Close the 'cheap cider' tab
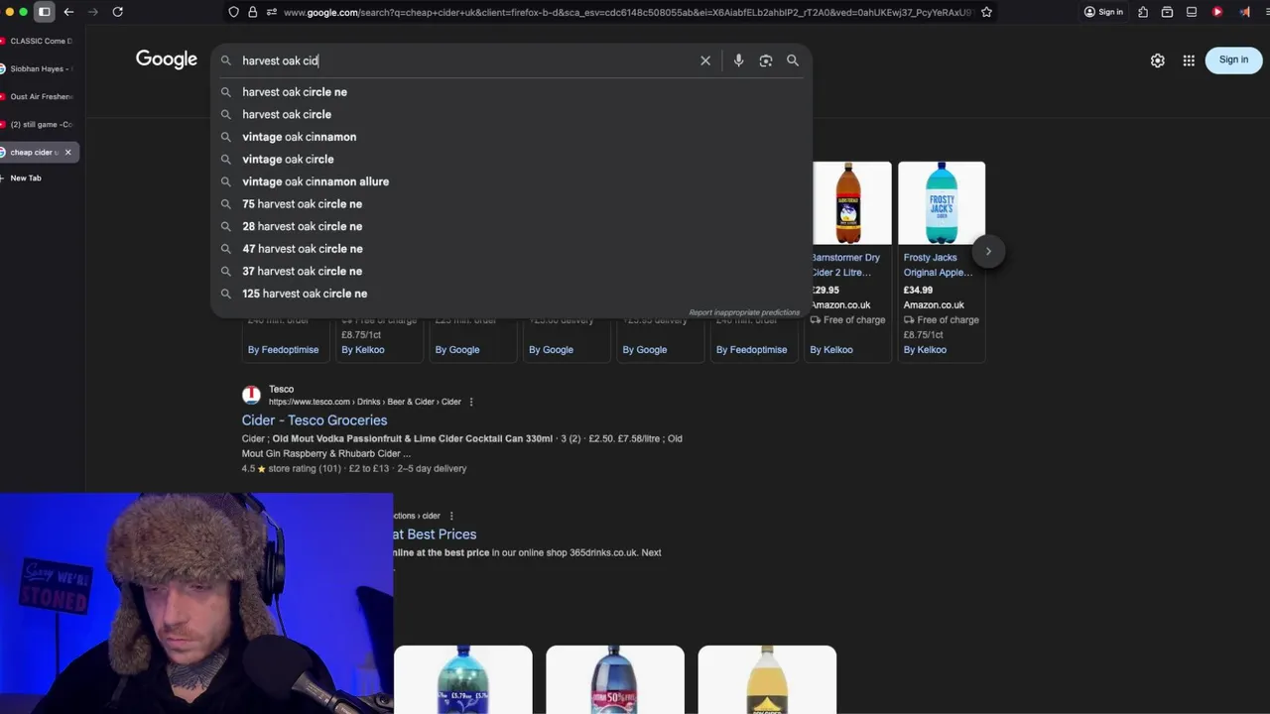The width and height of the screenshot is (1270, 714). point(67,152)
